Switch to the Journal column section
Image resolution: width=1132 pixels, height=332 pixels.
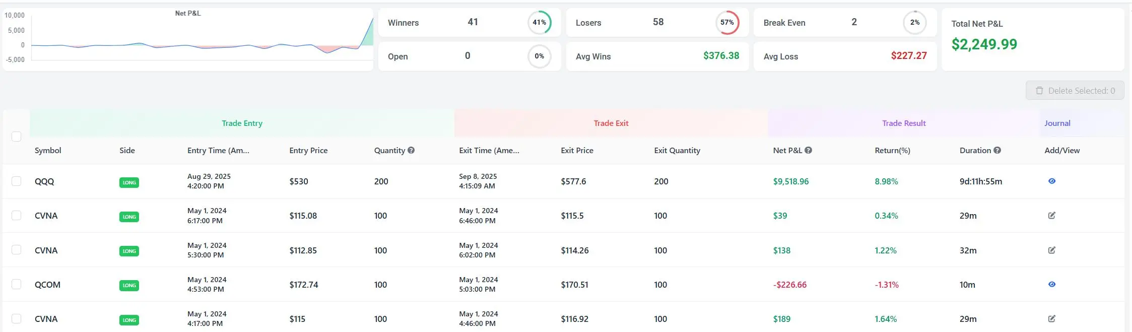click(x=1057, y=123)
